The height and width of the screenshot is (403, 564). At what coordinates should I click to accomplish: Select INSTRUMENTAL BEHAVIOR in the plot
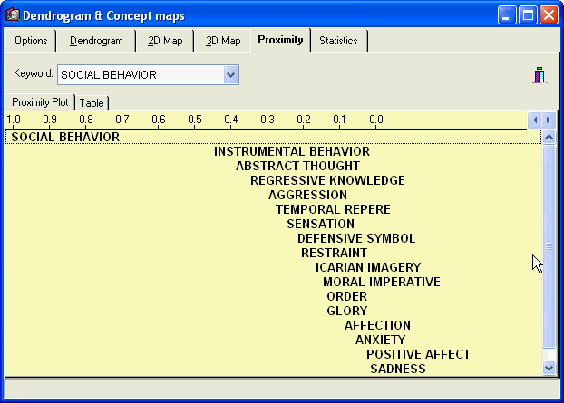(x=291, y=151)
